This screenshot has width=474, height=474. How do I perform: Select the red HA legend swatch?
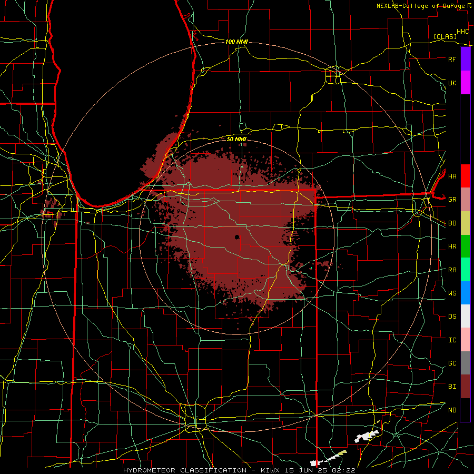point(465,176)
